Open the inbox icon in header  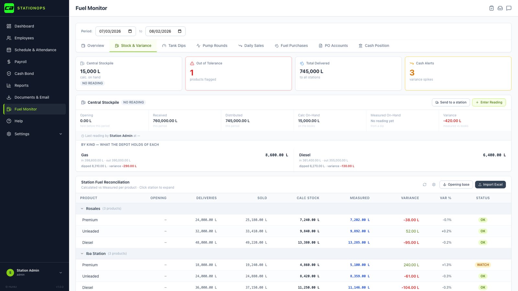tap(500, 8)
